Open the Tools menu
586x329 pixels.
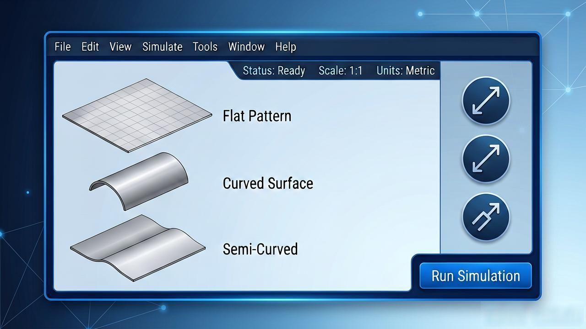click(x=205, y=47)
